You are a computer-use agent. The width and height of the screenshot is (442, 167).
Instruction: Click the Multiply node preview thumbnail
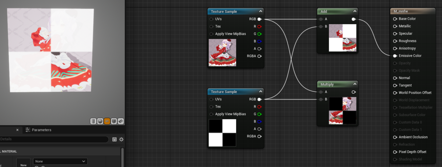point(343,111)
